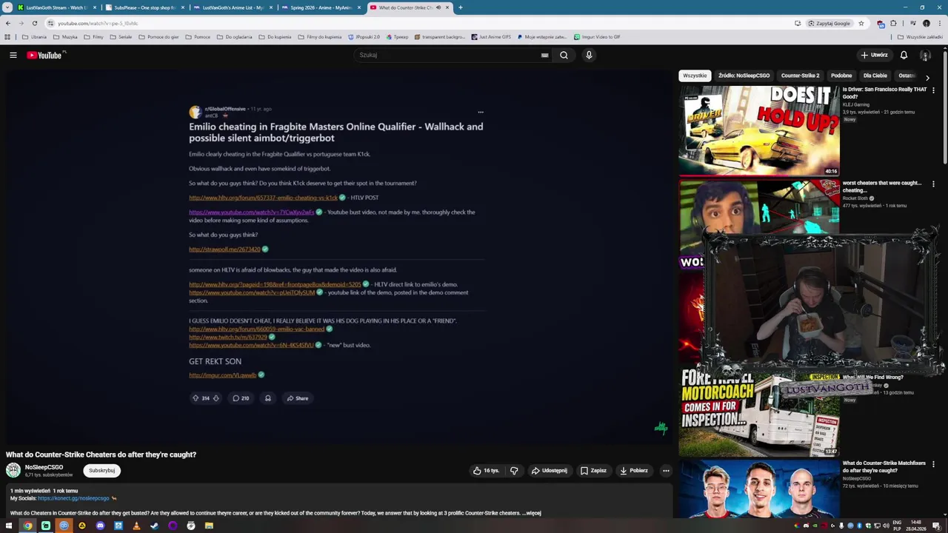Open Wszystkie zakładki folder
Screen dimensions: 948x533
pos(920,36)
